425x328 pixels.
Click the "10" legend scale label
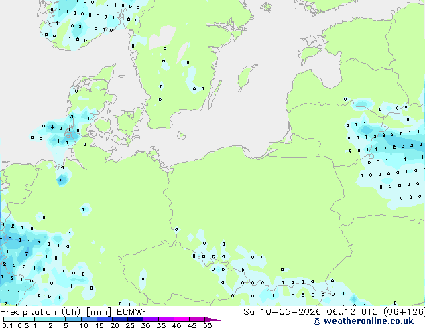tap(84, 325)
